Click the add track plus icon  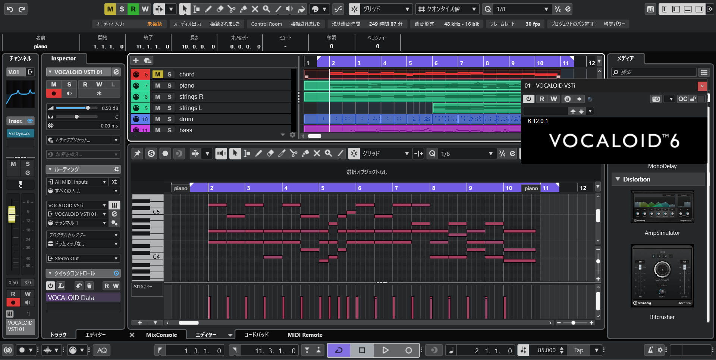coord(136,60)
